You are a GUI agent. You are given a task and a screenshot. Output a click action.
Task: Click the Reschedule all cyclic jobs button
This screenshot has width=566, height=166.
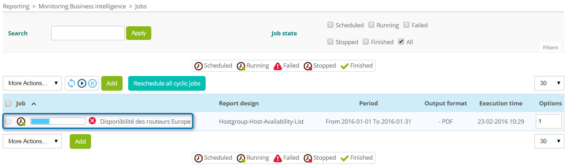click(167, 83)
